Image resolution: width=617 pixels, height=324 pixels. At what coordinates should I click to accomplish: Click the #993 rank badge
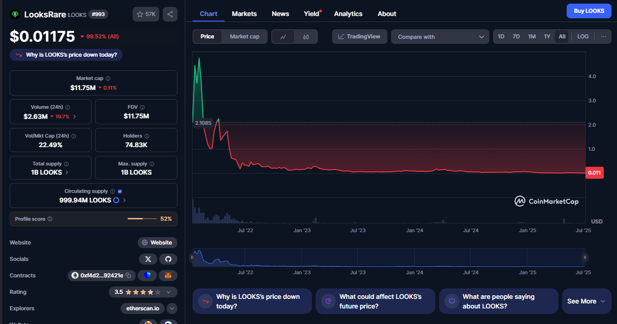pos(98,14)
